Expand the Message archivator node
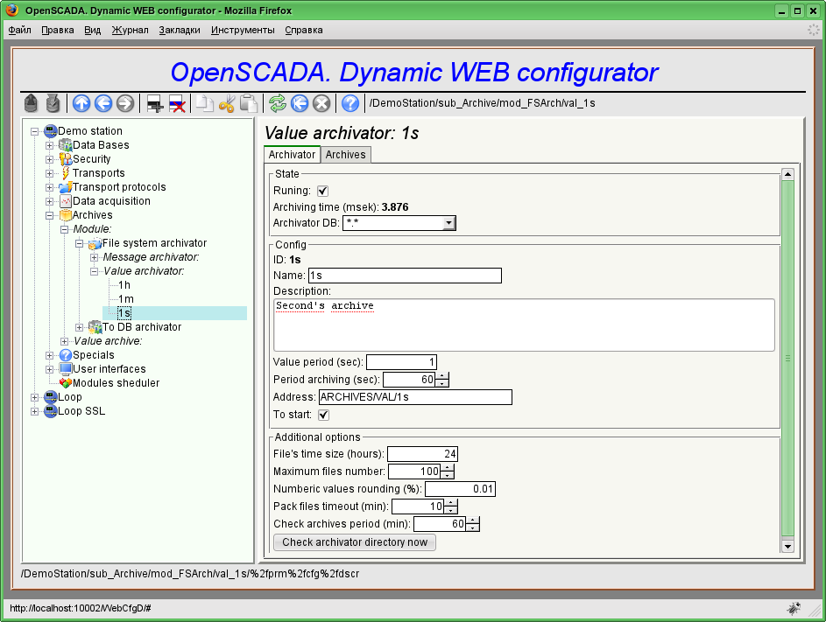This screenshot has height=622, width=826. pos(94,257)
